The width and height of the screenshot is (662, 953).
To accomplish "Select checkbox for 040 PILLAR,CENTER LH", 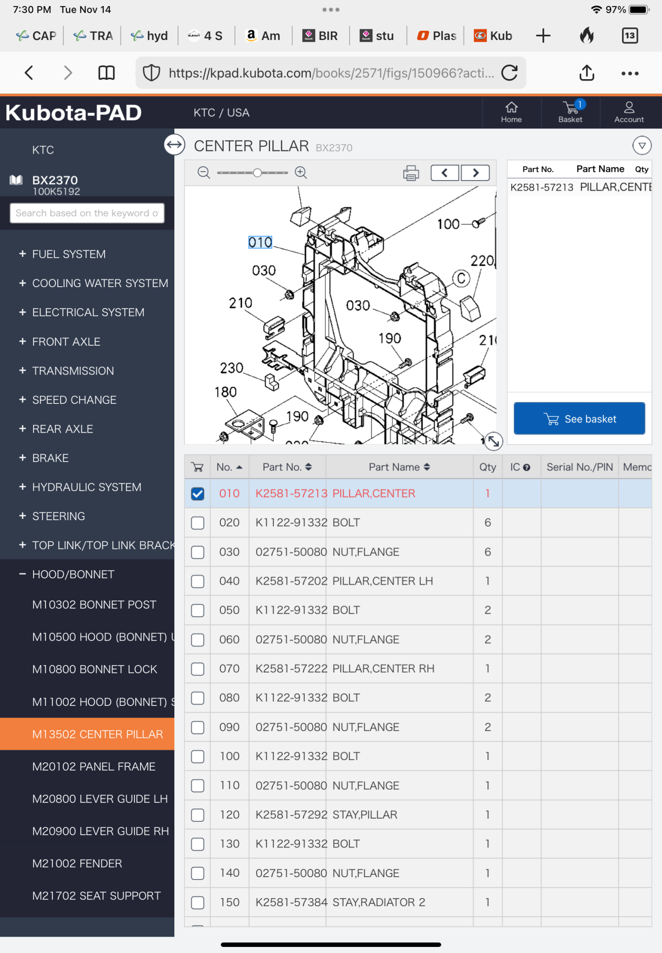I will (x=198, y=581).
